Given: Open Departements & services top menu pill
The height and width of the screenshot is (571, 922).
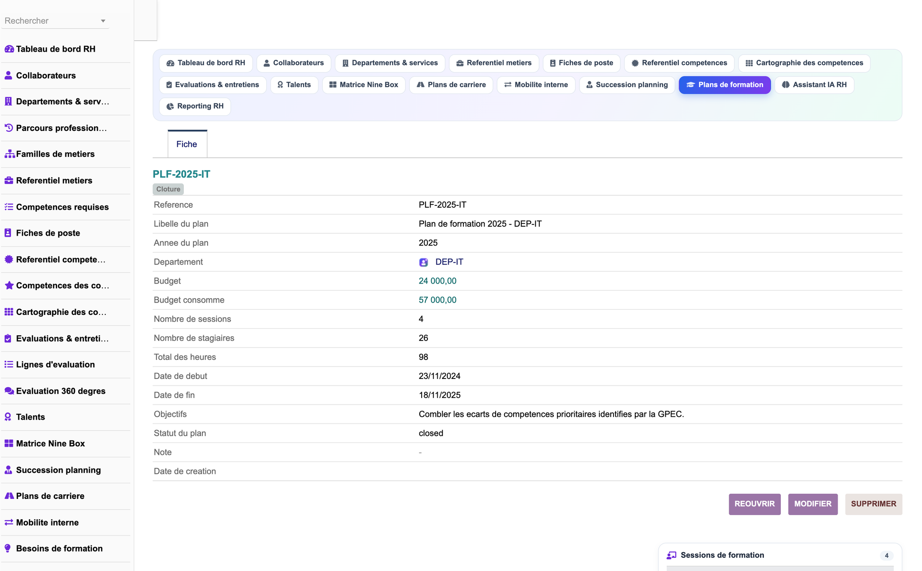Looking at the screenshot, I should 390,63.
